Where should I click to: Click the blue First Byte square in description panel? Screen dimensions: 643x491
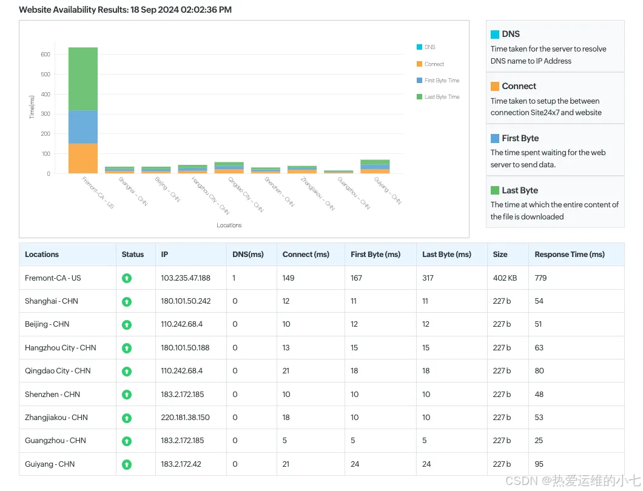point(495,138)
